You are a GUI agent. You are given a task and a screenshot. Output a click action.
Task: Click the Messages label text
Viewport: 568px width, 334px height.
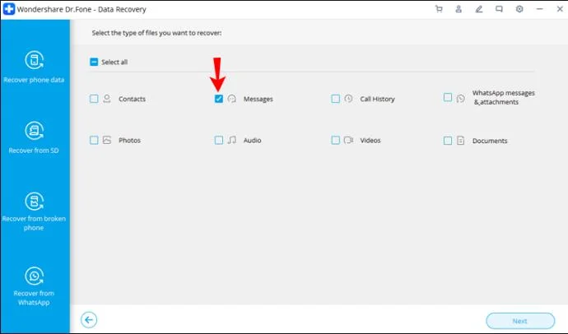tap(258, 100)
